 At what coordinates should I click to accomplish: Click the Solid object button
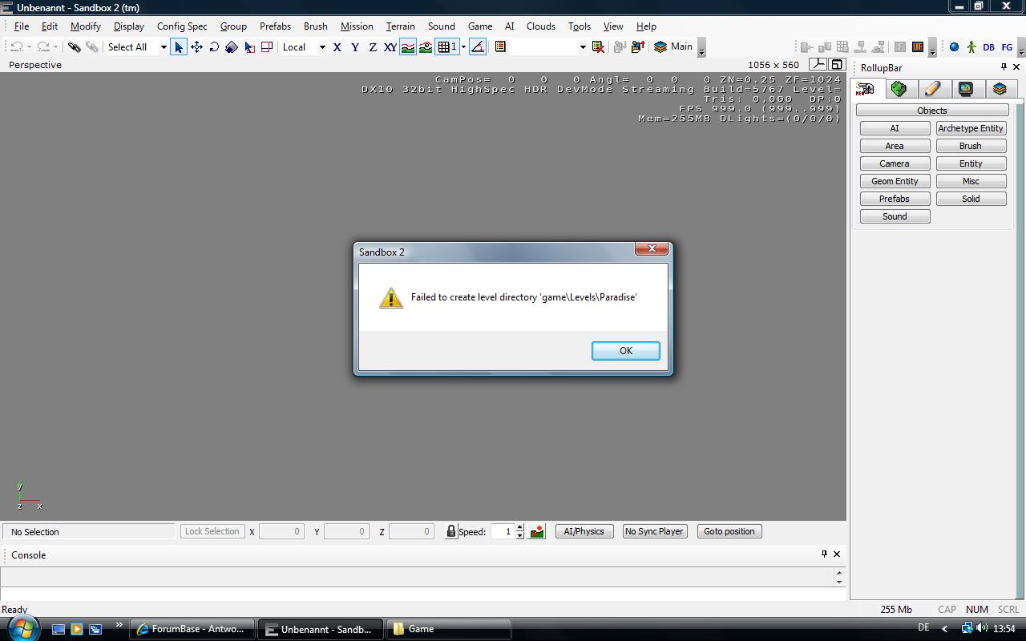click(x=971, y=199)
